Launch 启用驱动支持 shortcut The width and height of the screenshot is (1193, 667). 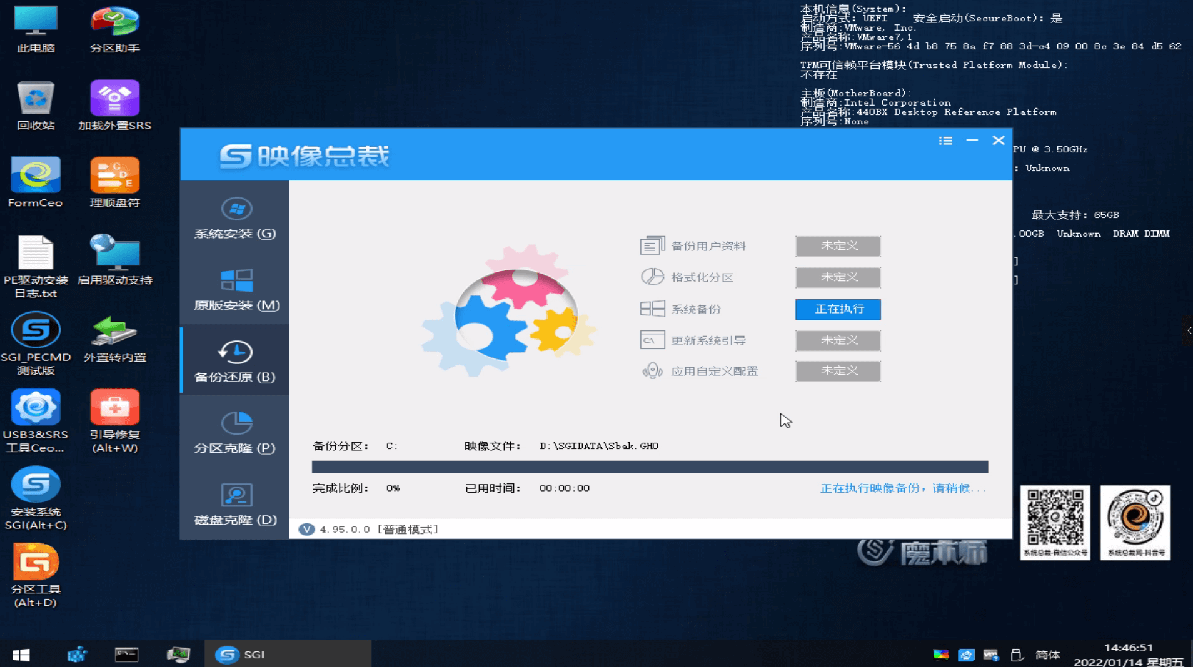pos(114,260)
